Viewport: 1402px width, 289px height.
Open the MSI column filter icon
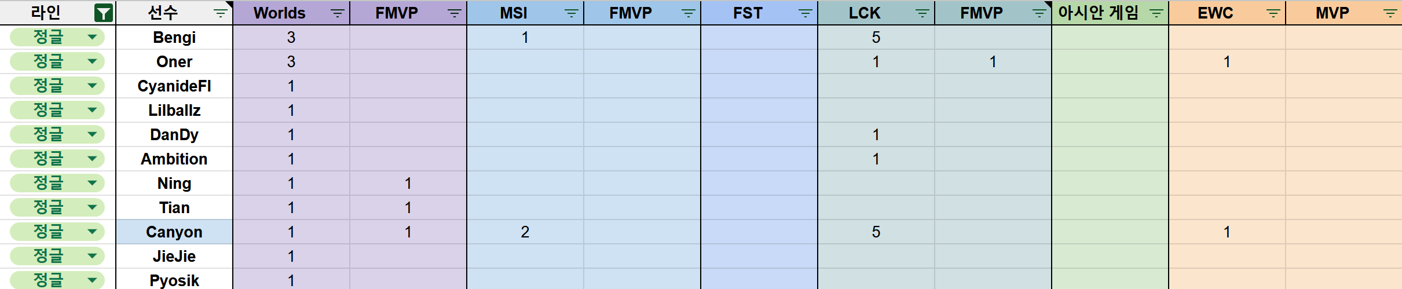click(x=571, y=13)
